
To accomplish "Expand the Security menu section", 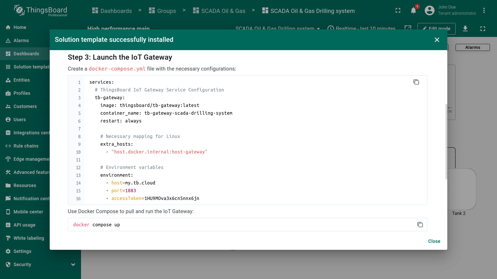I will point(73,265).
